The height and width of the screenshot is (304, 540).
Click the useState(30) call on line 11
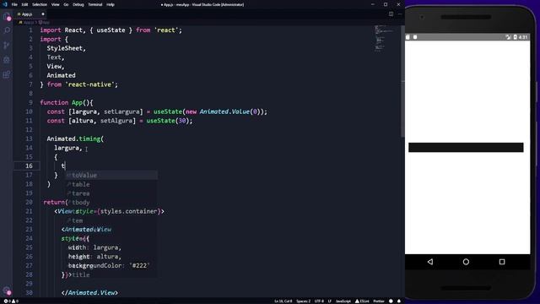pos(168,121)
